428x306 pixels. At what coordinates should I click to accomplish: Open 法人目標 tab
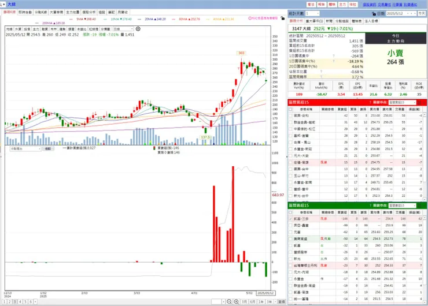click(x=371, y=21)
